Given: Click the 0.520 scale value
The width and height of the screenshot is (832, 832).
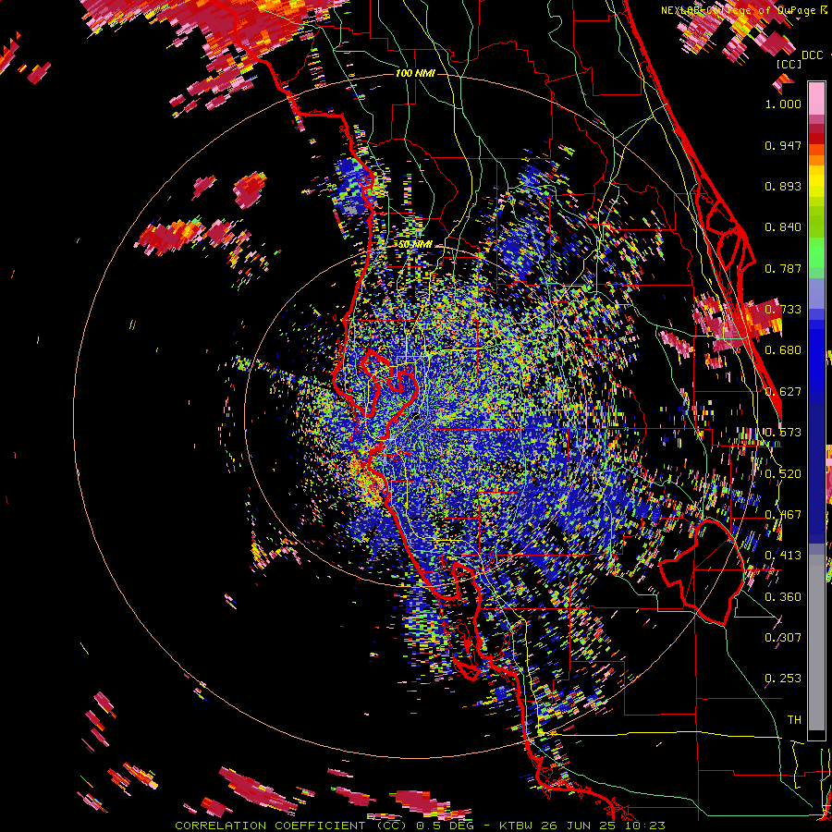Looking at the screenshot, I should (x=783, y=473).
